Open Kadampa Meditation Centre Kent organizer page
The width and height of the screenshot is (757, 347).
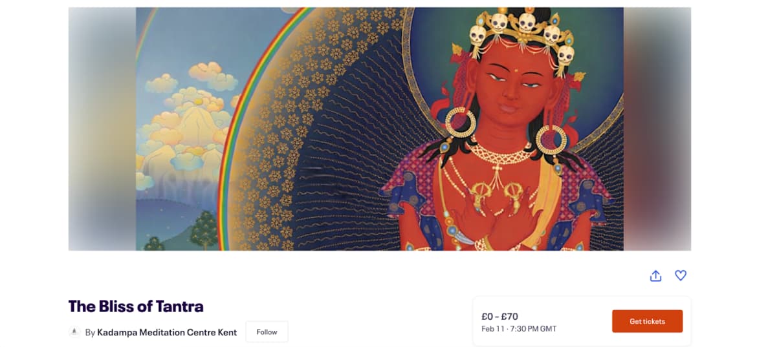[x=167, y=332]
